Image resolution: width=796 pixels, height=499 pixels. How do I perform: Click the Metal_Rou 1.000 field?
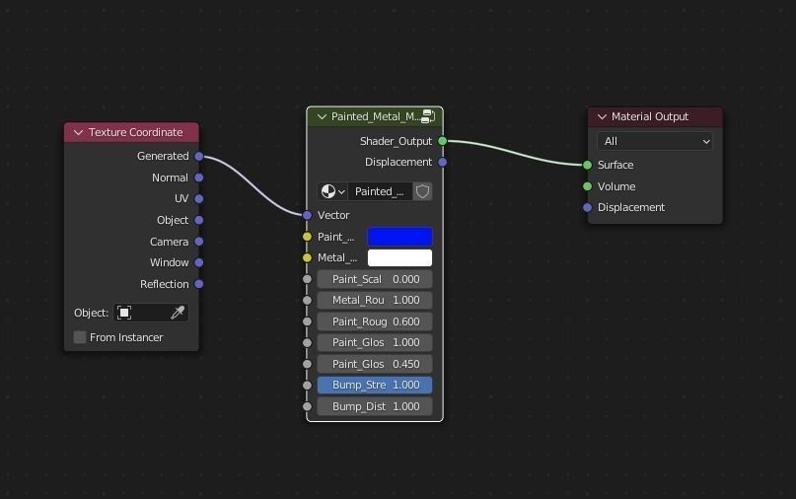[x=375, y=300]
